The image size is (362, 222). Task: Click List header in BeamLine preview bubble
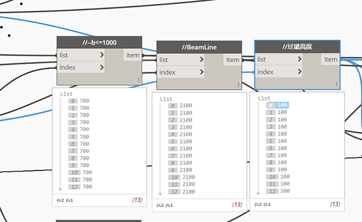click(166, 99)
